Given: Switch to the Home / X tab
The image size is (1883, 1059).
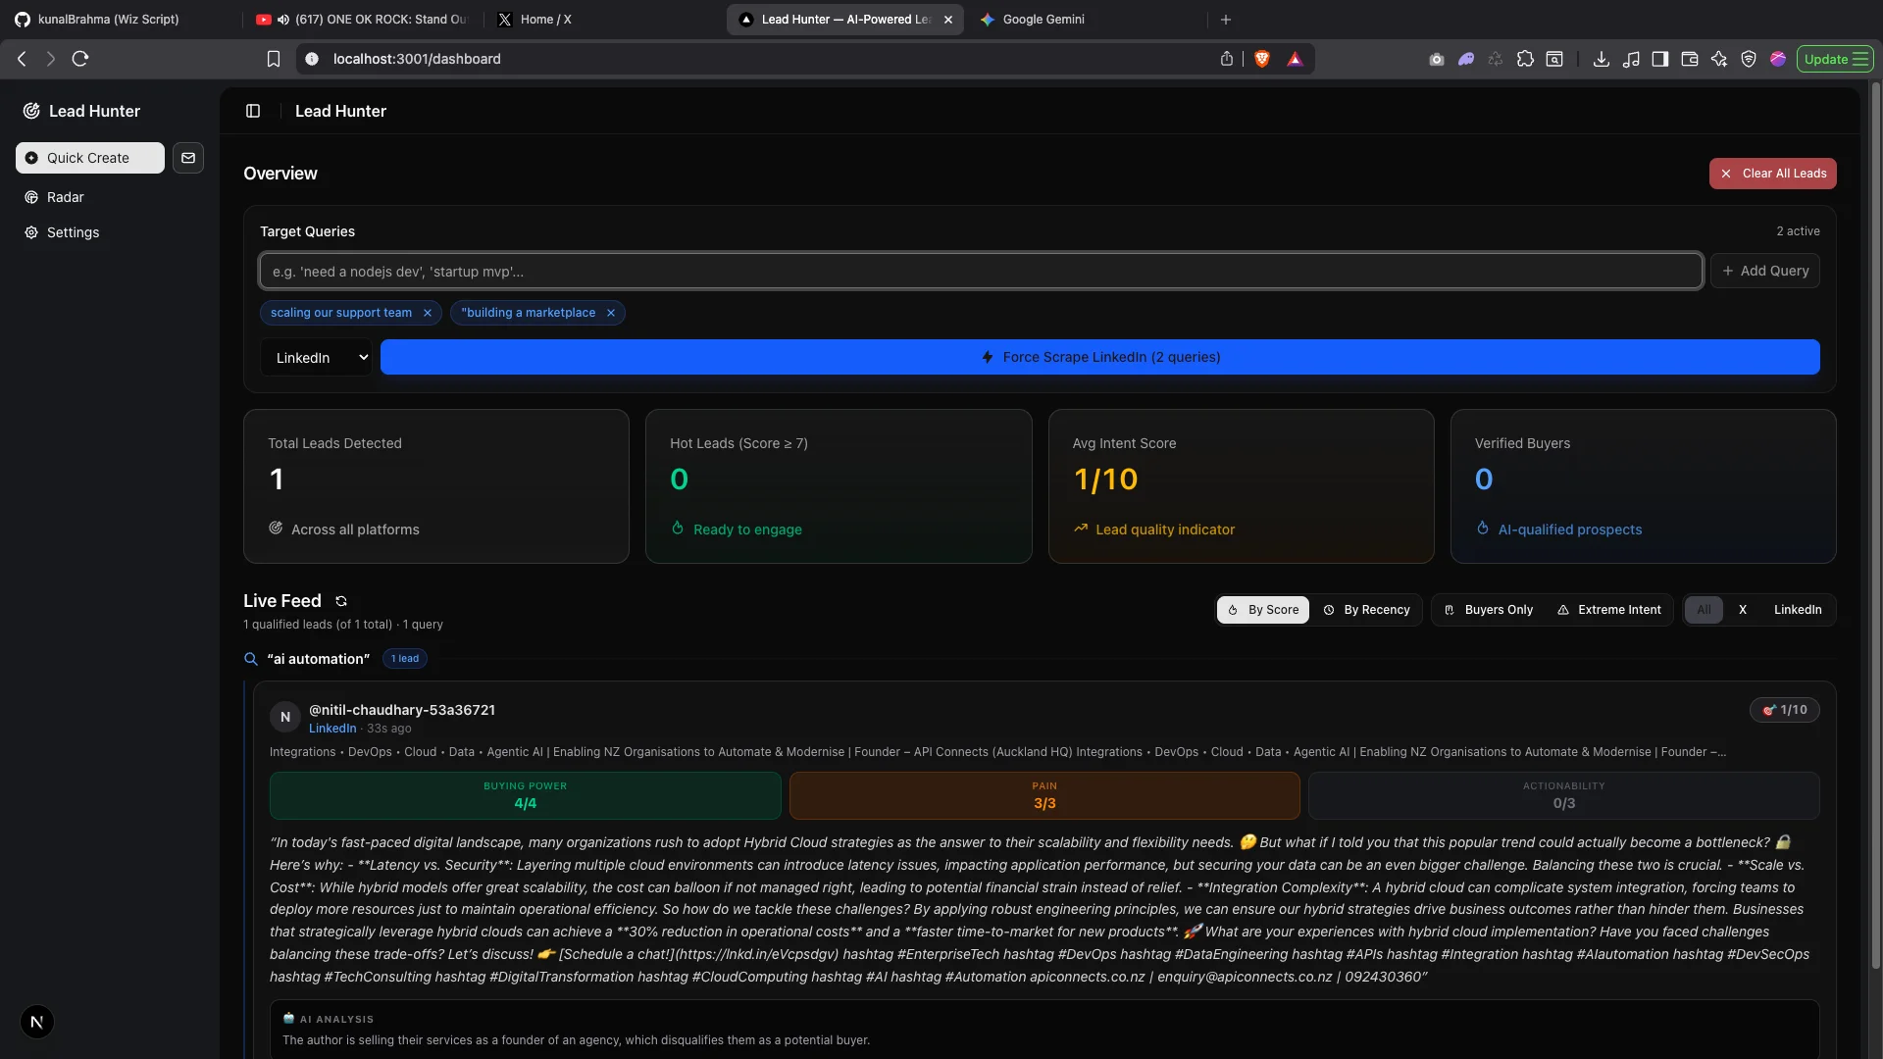Looking at the screenshot, I should tap(546, 20).
